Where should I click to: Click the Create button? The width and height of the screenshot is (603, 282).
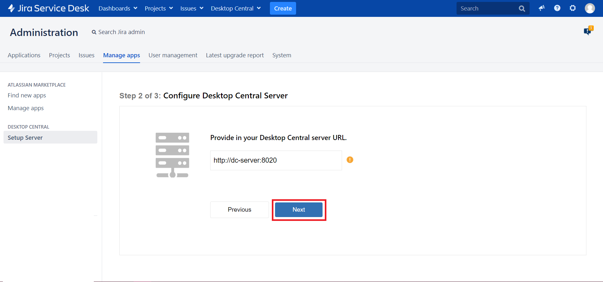[x=283, y=8]
